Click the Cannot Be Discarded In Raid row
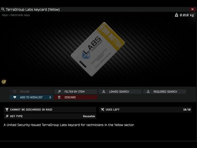 tap(50, 109)
